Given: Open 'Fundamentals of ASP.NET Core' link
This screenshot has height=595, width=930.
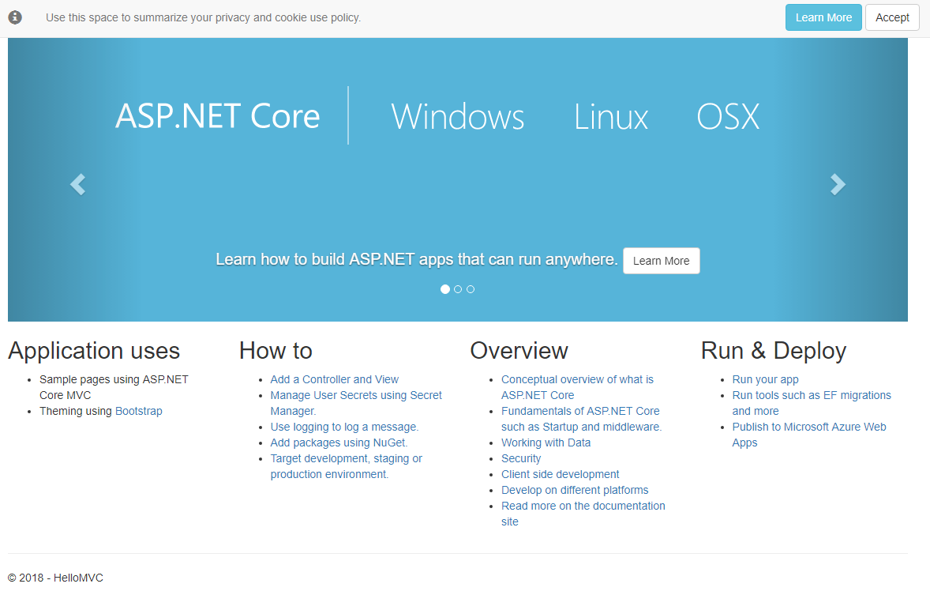Looking at the screenshot, I should point(581,419).
